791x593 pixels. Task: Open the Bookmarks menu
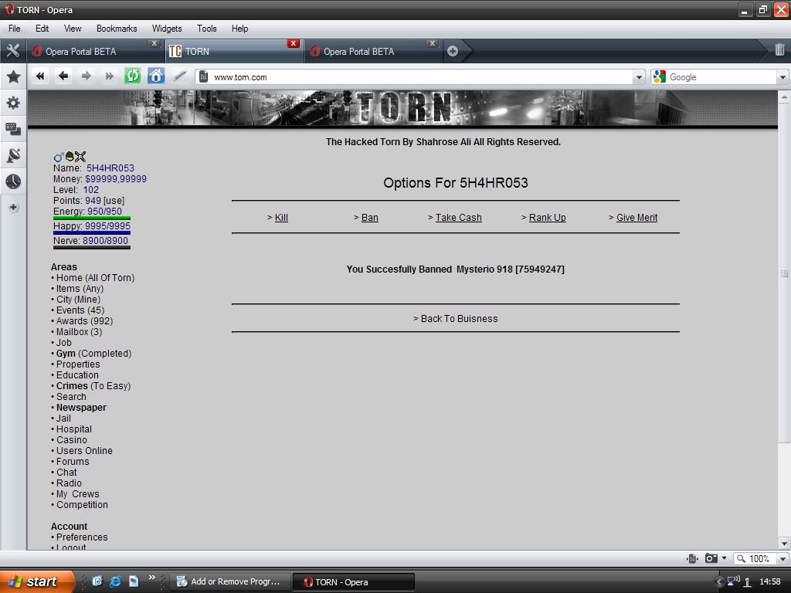coord(117,29)
